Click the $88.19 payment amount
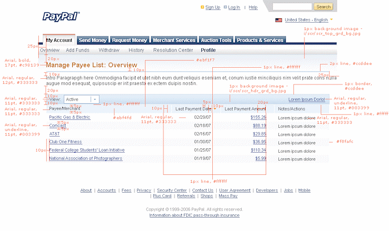Viewport: 389px width, 231px height. [260, 125]
